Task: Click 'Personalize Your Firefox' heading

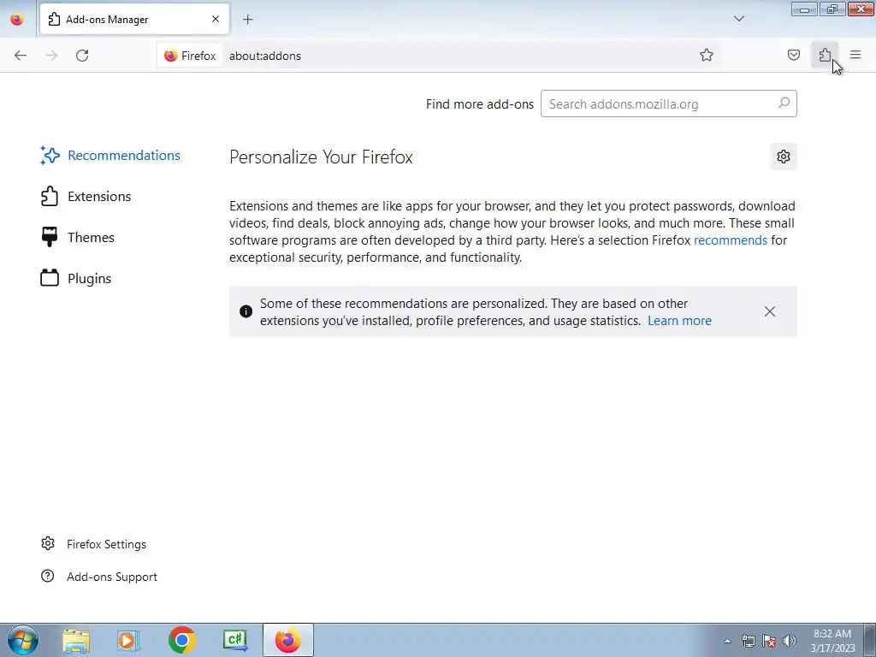Action: [x=321, y=157]
